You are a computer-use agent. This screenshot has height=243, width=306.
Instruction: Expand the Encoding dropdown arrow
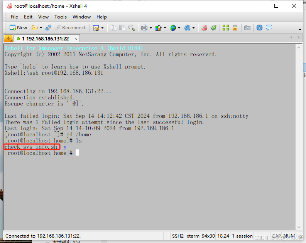pos(179,28)
